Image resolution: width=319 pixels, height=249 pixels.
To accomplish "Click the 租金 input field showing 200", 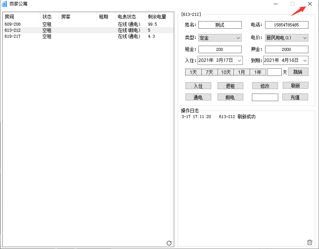I will click(x=220, y=49).
